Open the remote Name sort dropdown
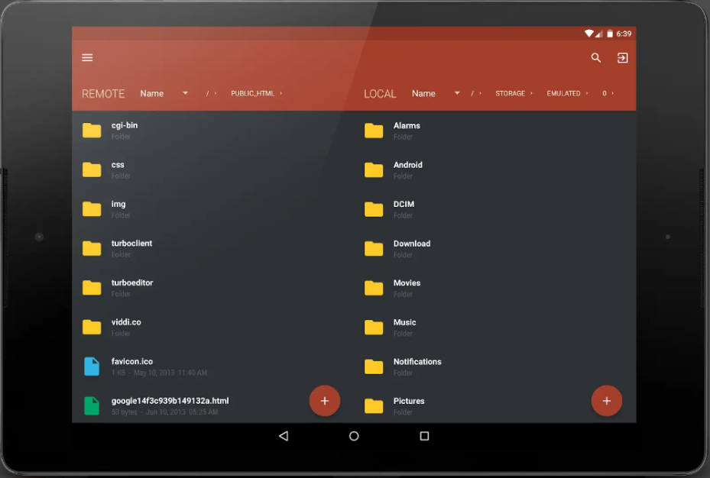Viewport: 710px width, 478px height. click(164, 93)
